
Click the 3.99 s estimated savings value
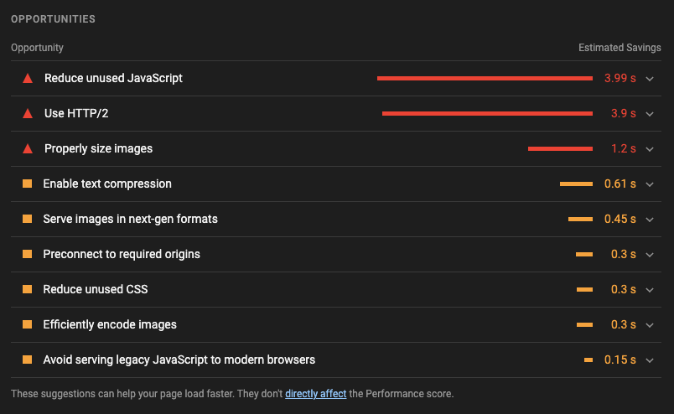[620, 79]
